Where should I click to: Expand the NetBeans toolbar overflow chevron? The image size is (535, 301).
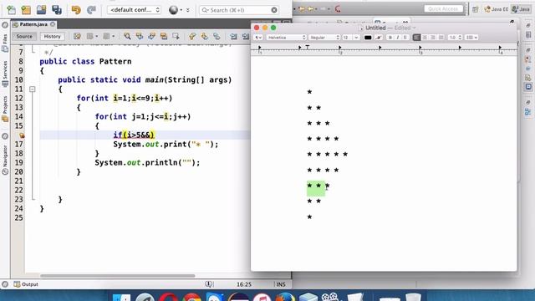(187, 10)
